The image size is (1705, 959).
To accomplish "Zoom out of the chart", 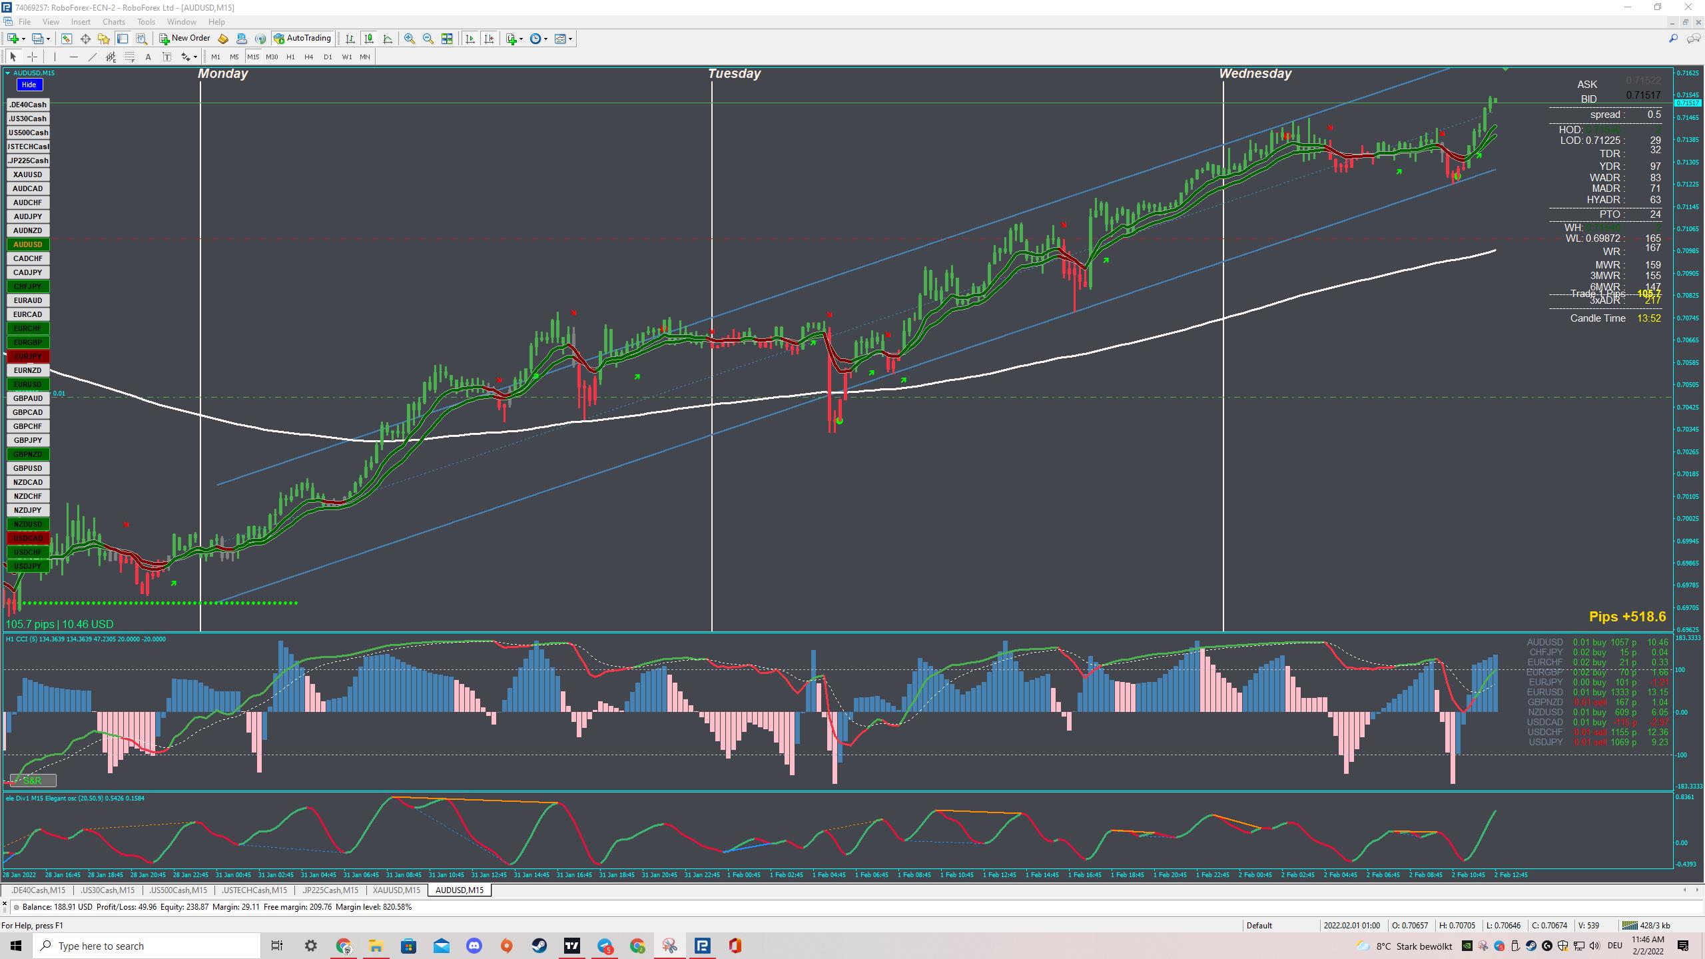I will (x=428, y=39).
